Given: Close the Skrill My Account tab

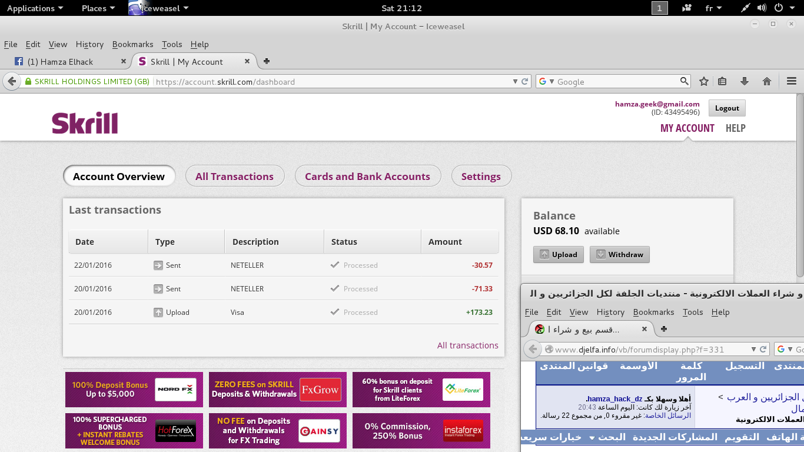Looking at the screenshot, I should [x=247, y=61].
